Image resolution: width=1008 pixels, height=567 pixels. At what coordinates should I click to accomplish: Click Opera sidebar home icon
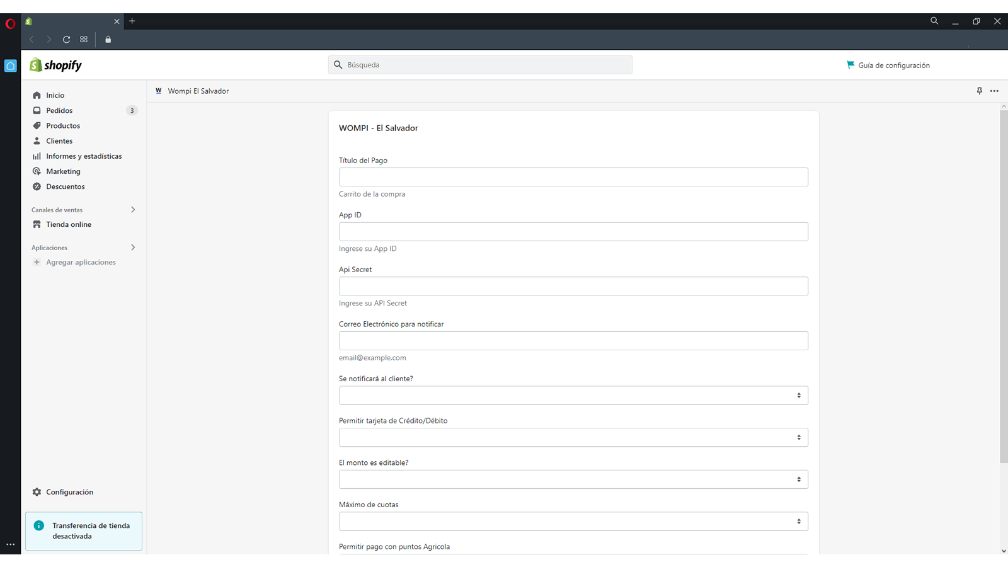(x=11, y=66)
